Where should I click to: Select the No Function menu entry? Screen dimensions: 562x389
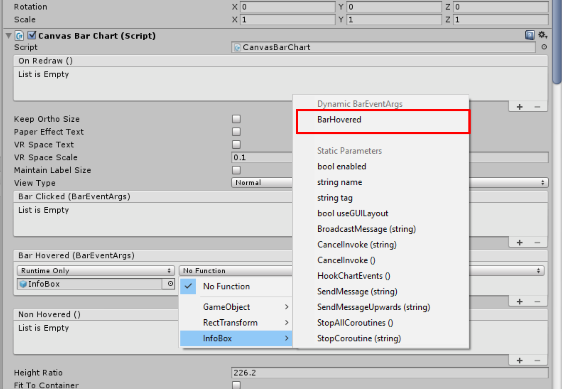(x=236, y=286)
